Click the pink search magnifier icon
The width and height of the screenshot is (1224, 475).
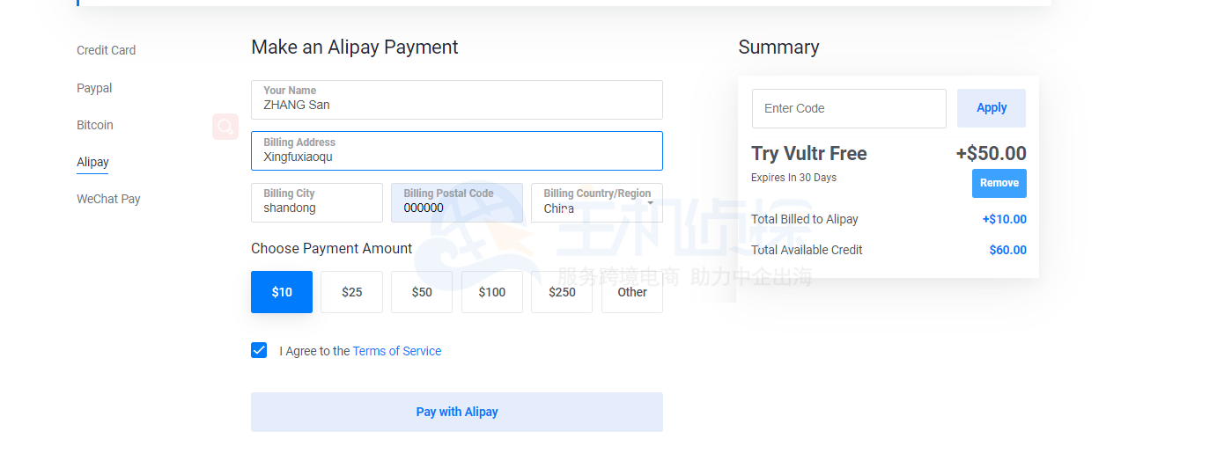[x=225, y=127]
